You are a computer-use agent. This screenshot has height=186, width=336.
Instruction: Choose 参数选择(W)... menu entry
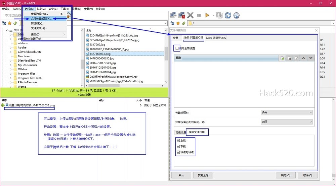click(x=45, y=14)
